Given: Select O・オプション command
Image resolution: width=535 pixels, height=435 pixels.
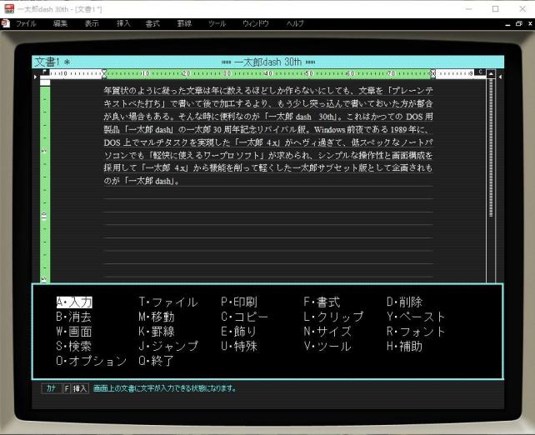Looking at the screenshot, I should [x=92, y=361].
